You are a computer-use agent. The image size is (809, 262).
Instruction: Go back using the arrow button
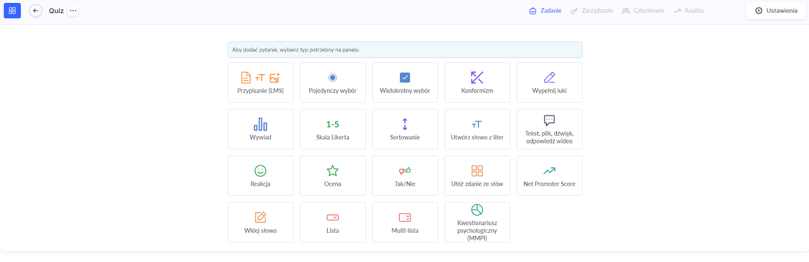pyautogui.click(x=35, y=11)
